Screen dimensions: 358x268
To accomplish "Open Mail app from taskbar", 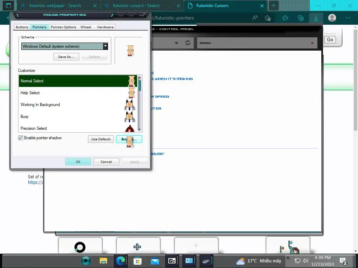I will 155,261.
